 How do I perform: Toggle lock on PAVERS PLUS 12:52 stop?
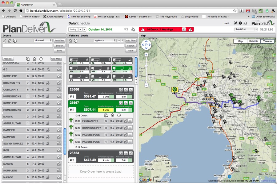click(x=126, y=135)
